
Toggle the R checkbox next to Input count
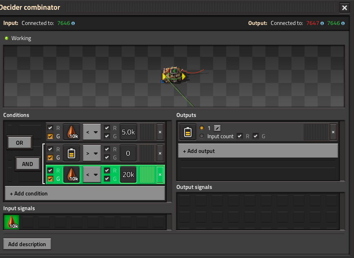(x=240, y=136)
